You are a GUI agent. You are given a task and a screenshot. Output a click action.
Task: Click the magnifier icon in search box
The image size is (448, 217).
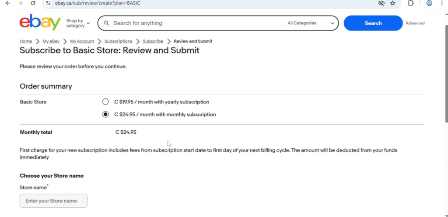pyautogui.click(x=106, y=23)
